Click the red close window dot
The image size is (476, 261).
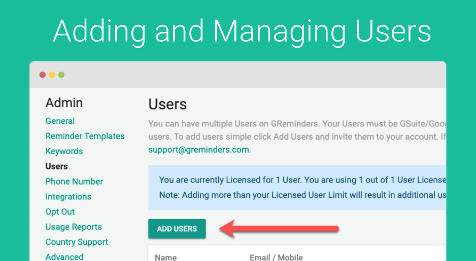point(43,75)
